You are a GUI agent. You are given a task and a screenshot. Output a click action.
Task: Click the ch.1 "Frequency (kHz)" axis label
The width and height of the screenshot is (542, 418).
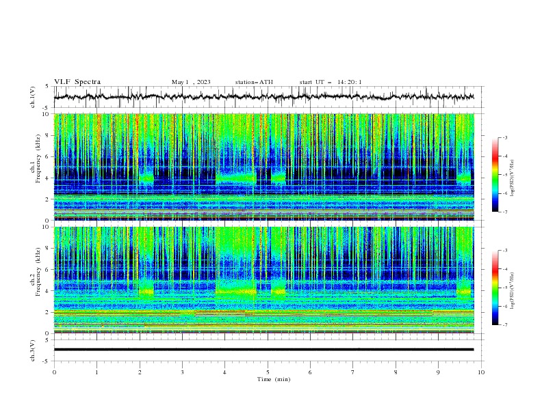pos(38,159)
